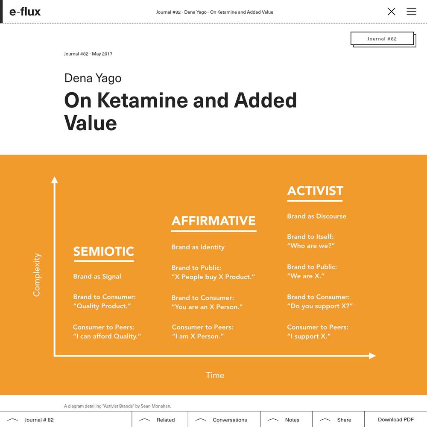The height and width of the screenshot is (427, 427).
Task: Click the article title On Ketamine and Added Value
Action: pyautogui.click(x=180, y=111)
